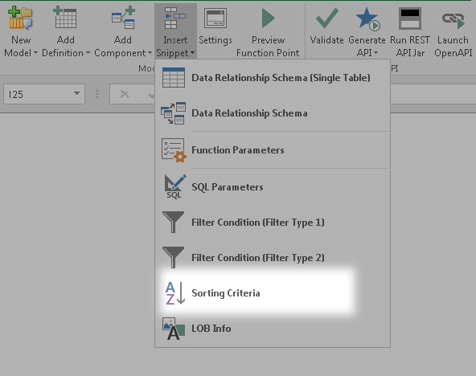The width and height of the screenshot is (476, 376).
Task: Click the formula bar cancel X button
Action: click(125, 94)
